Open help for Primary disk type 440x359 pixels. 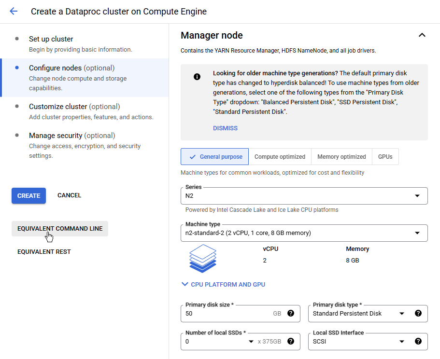418,313
